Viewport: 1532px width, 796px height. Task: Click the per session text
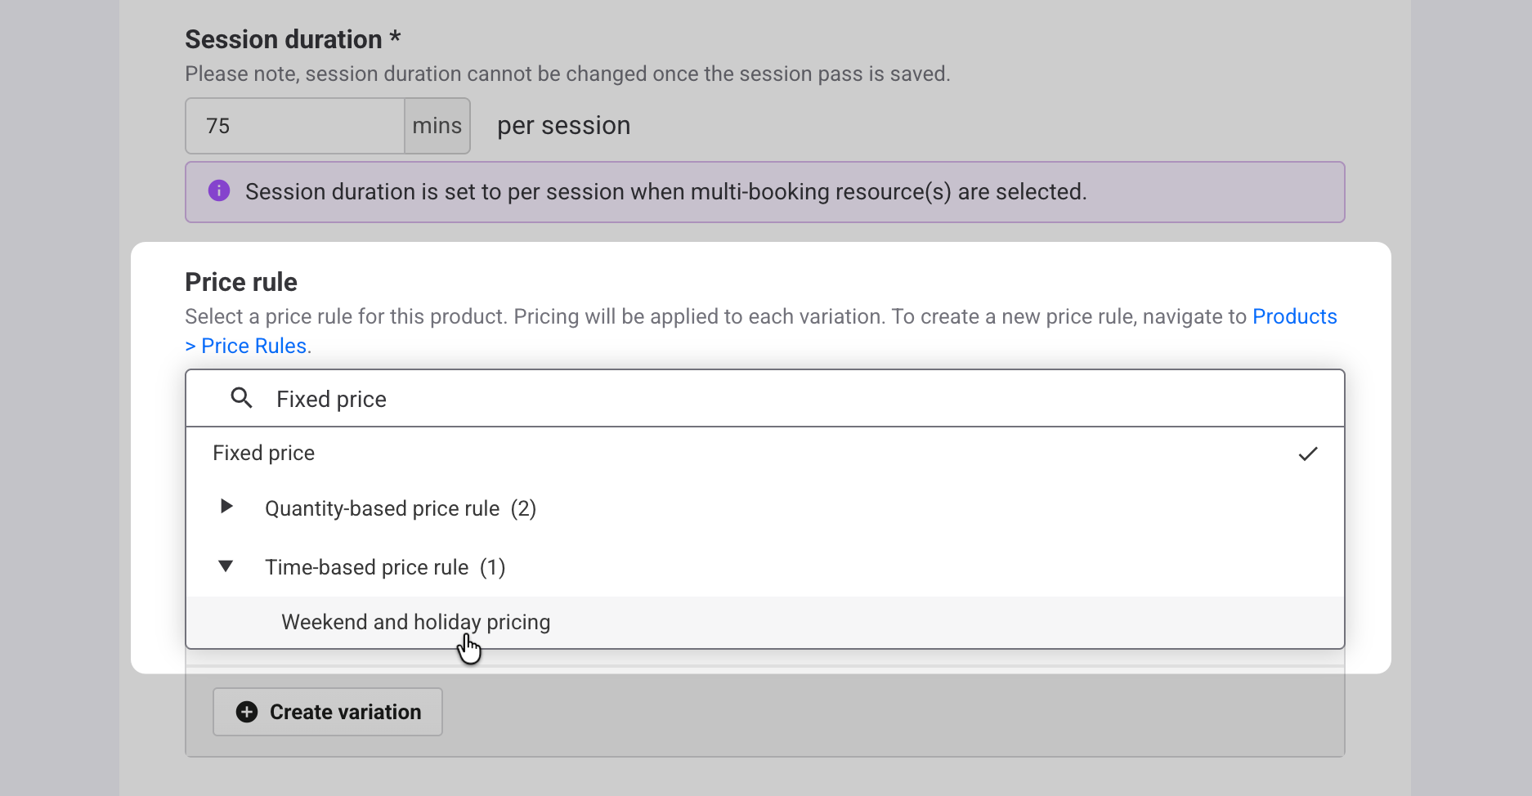pos(563,126)
